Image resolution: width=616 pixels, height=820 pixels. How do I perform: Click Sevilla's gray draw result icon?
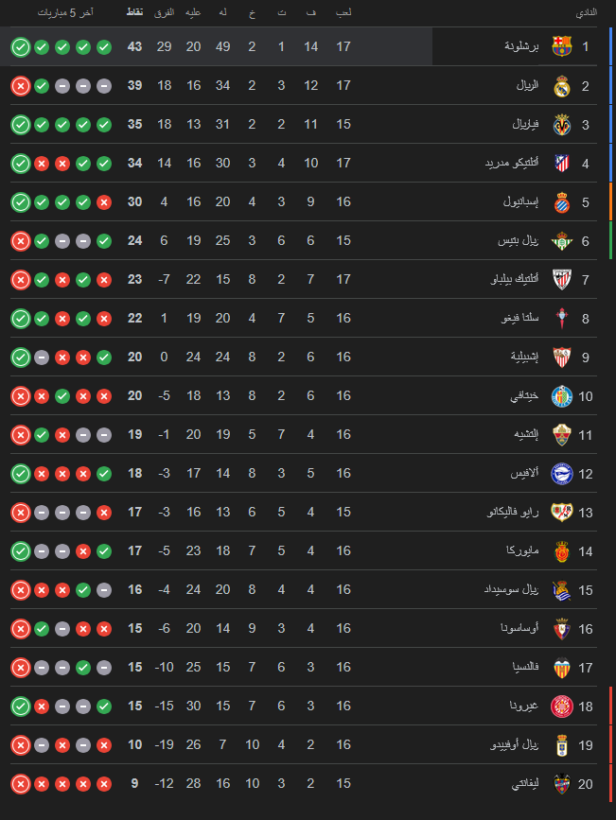point(42,357)
